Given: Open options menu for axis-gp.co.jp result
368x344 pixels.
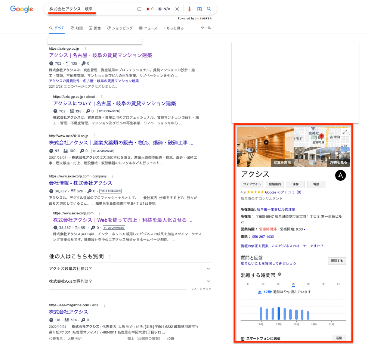Looking at the screenshot, I should 85,49.
